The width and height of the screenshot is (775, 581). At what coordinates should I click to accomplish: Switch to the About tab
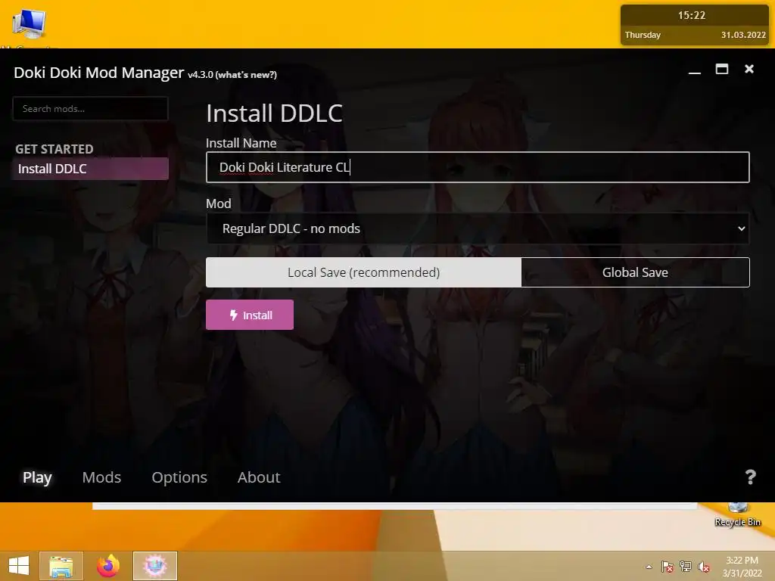pyautogui.click(x=259, y=477)
